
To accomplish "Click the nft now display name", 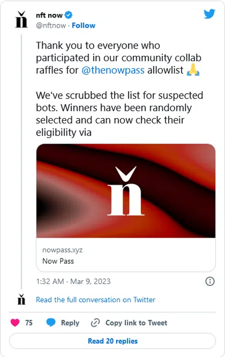I will click(x=49, y=15).
